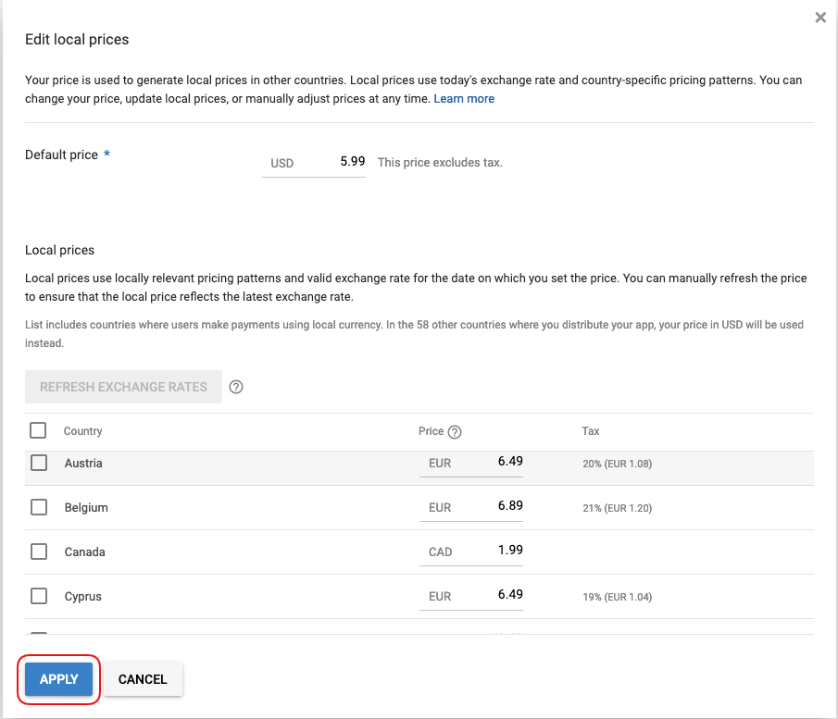Open the Learn more link
The width and height of the screenshot is (838, 719).
coord(464,99)
